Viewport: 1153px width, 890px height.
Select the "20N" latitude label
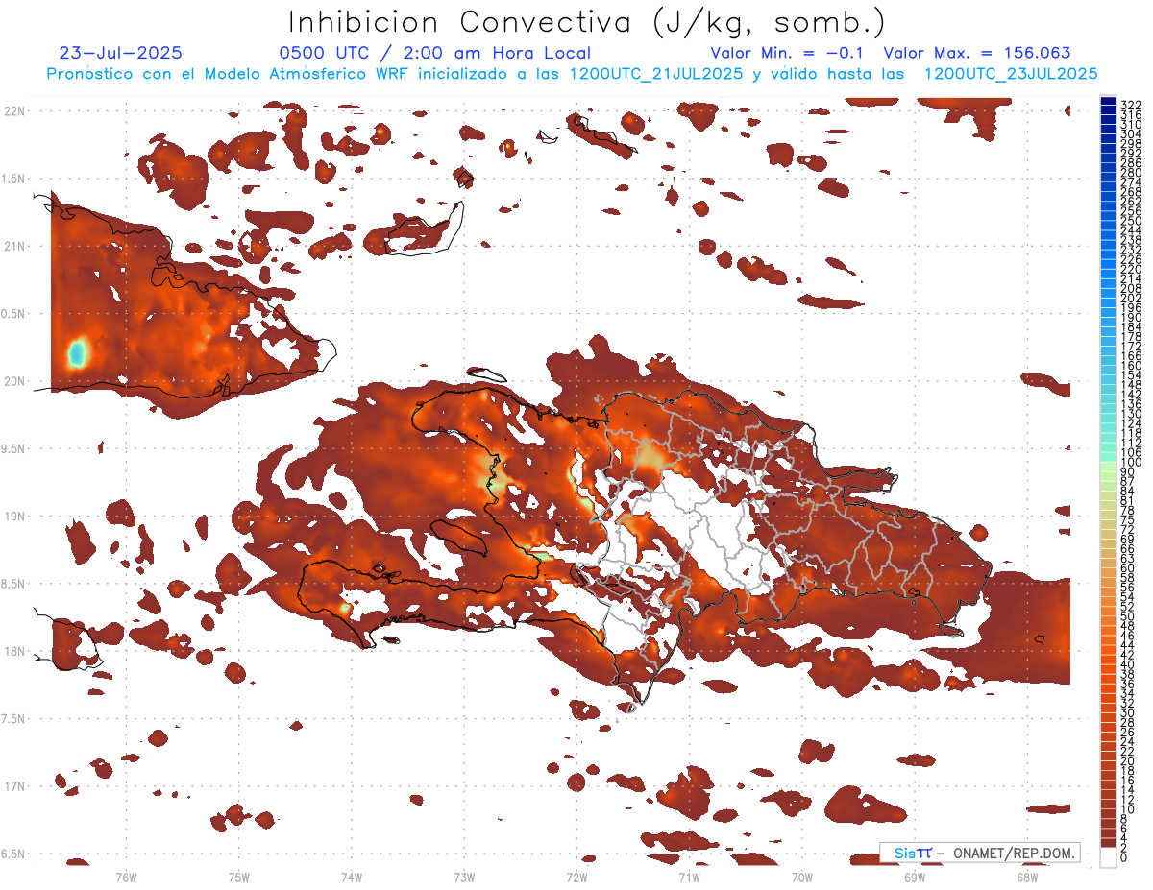13,381
